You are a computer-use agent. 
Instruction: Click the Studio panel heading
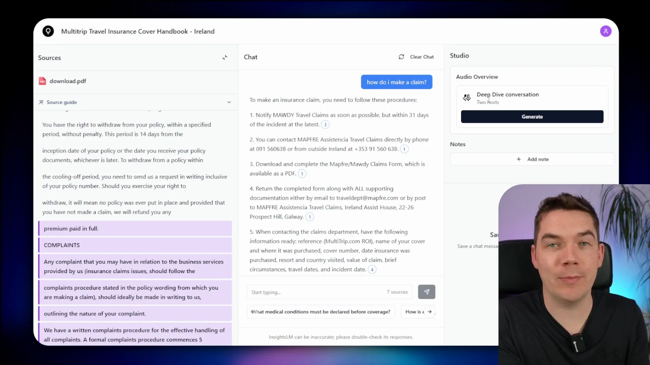point(459,56)
